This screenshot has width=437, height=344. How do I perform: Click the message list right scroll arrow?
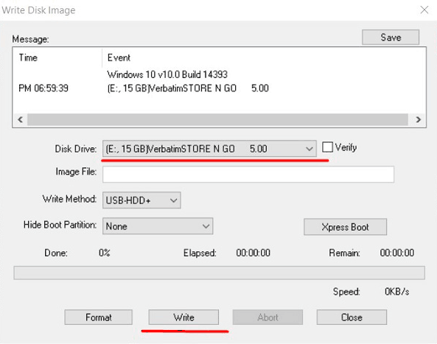click(x=418, y=119)
